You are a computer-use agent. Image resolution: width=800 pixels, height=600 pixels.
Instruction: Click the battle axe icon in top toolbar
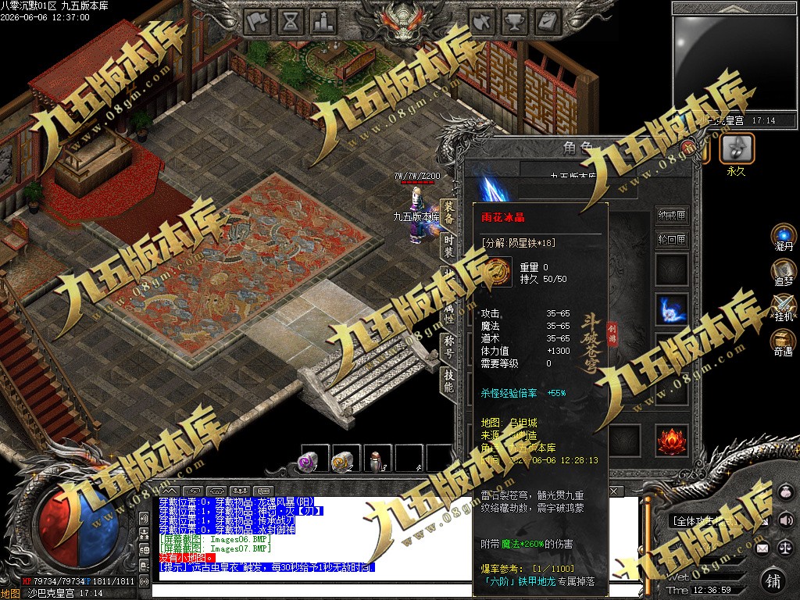(482, 22)
